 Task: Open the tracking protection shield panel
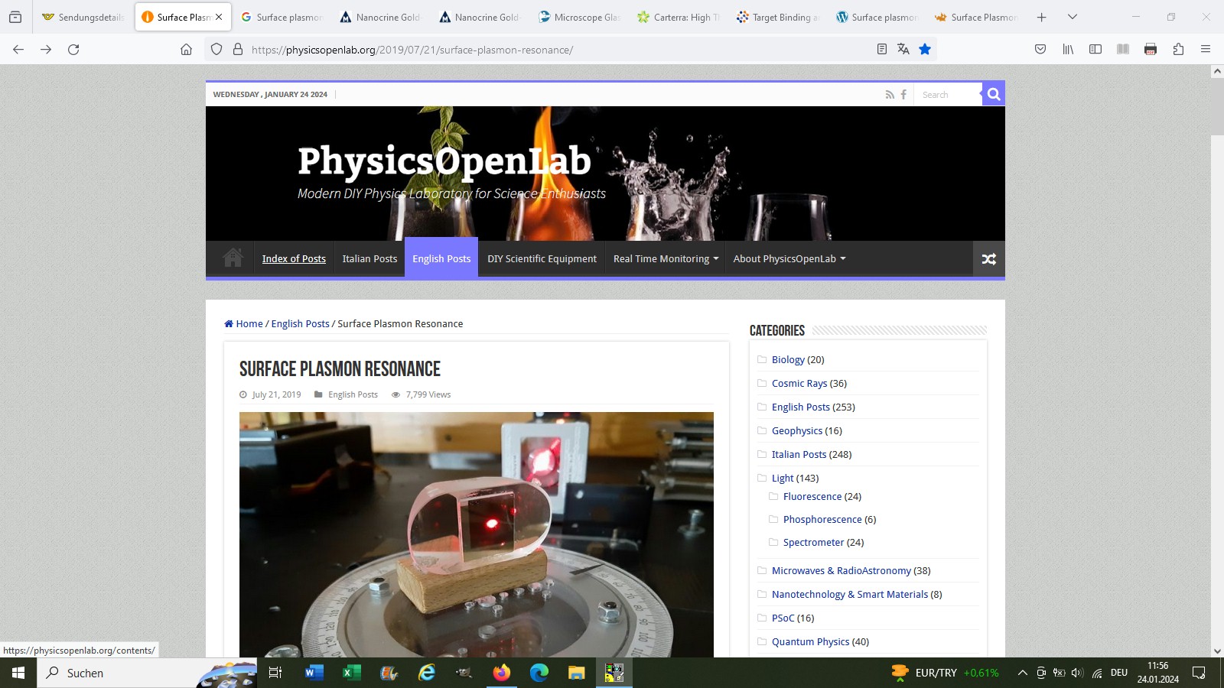point(216,49)
